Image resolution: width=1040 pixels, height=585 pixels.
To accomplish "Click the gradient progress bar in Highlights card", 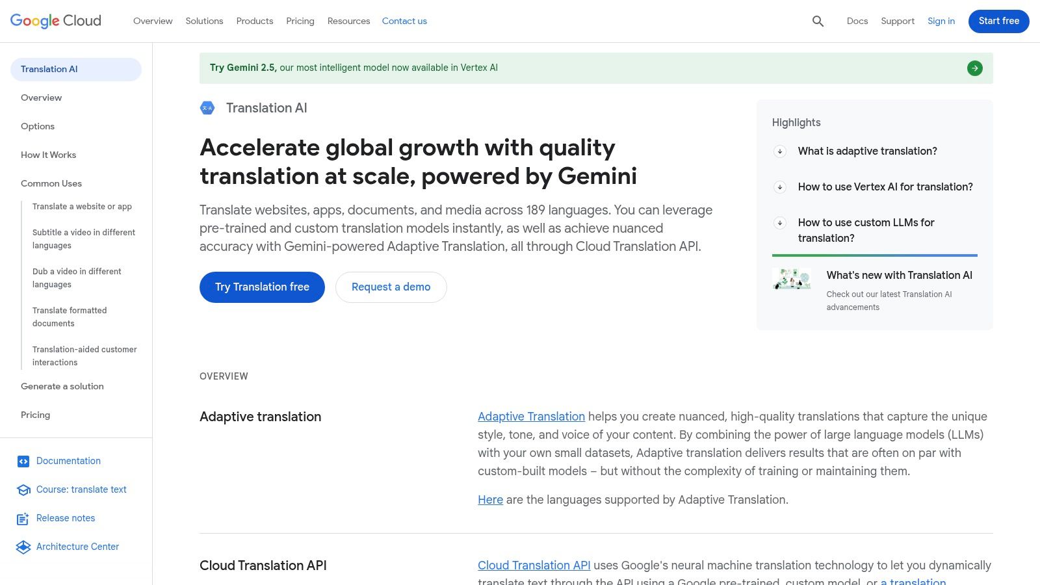I will click(874, 255).
